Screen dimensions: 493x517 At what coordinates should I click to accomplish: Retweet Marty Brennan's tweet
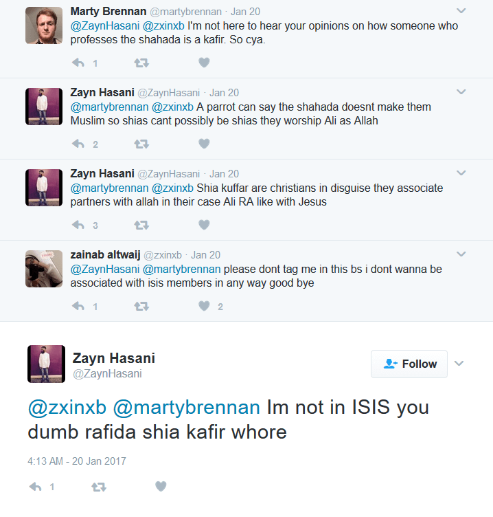(x=141, y=63)
